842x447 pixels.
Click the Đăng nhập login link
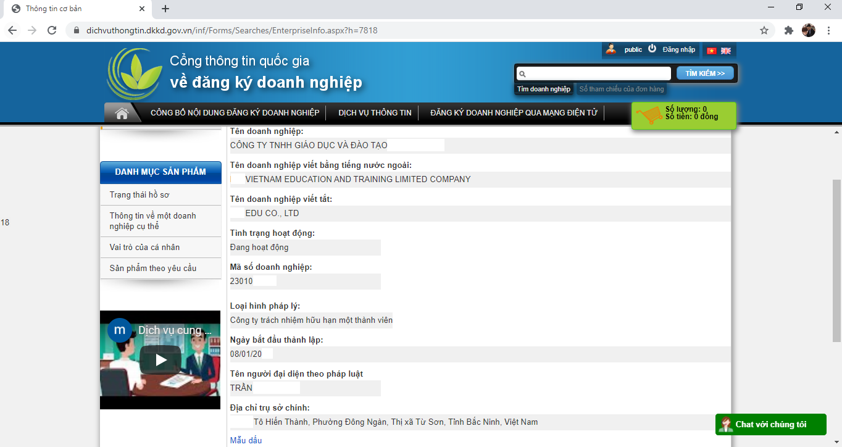click(x=678, y=49)
